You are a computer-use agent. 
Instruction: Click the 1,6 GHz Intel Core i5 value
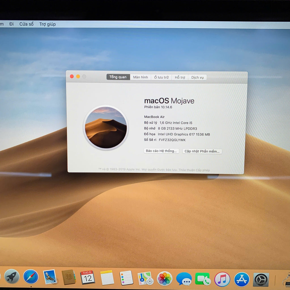click(x=176, y=123)
